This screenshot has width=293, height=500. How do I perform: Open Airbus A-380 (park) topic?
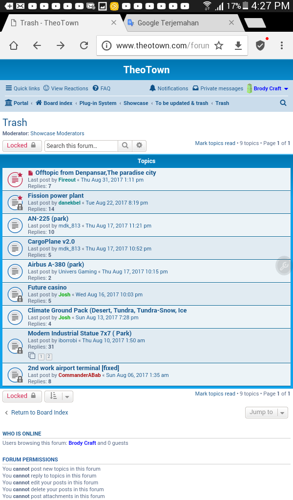[56, 264]
